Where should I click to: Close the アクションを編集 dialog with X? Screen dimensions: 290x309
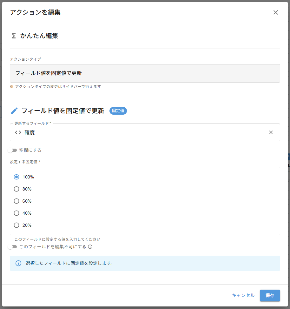pyautogui.click(x=275, y=12)
